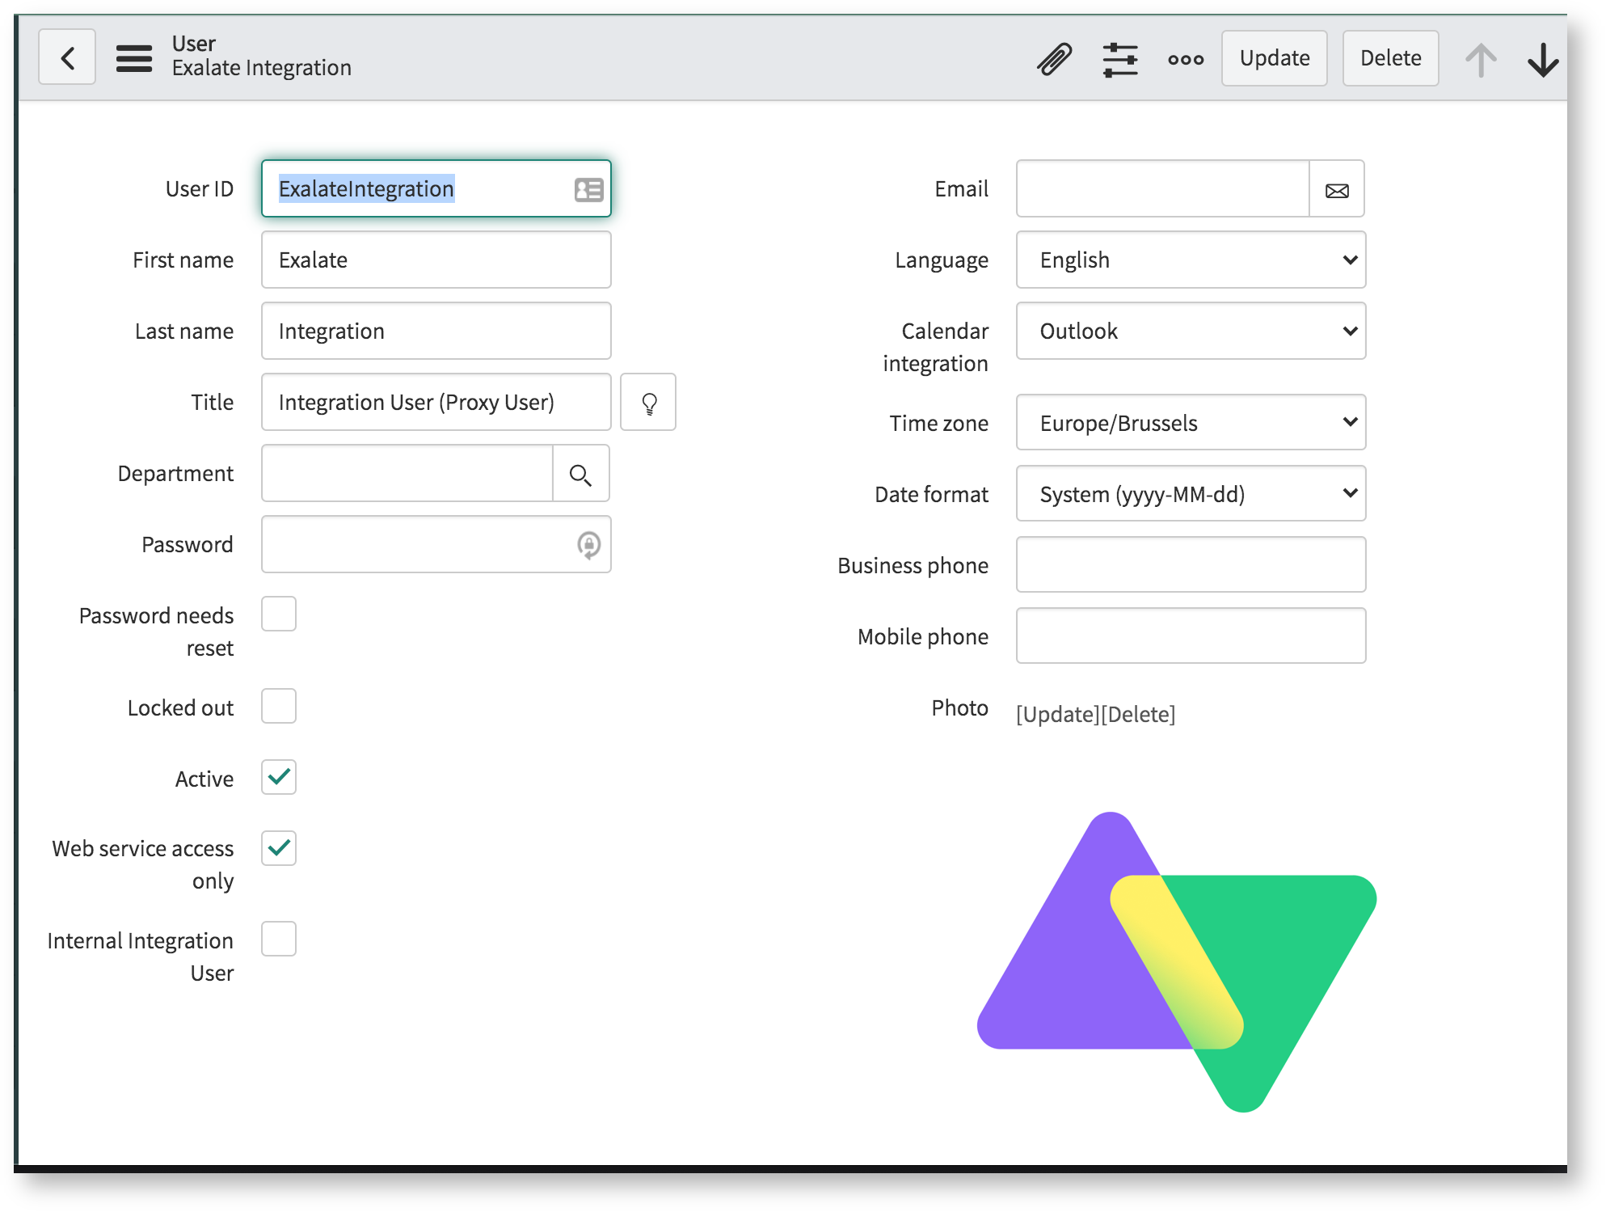
Task: Uncheck the Active checkbox
Action: point(279,778)
